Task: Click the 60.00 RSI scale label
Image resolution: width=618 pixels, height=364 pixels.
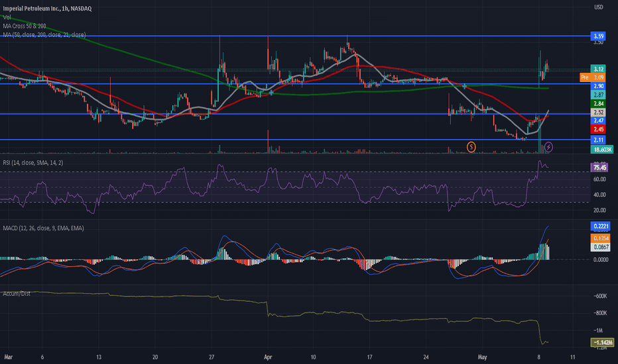Action: [x=599, y=179]
